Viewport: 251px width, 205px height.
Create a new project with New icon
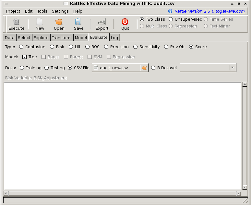coord(40,22)
